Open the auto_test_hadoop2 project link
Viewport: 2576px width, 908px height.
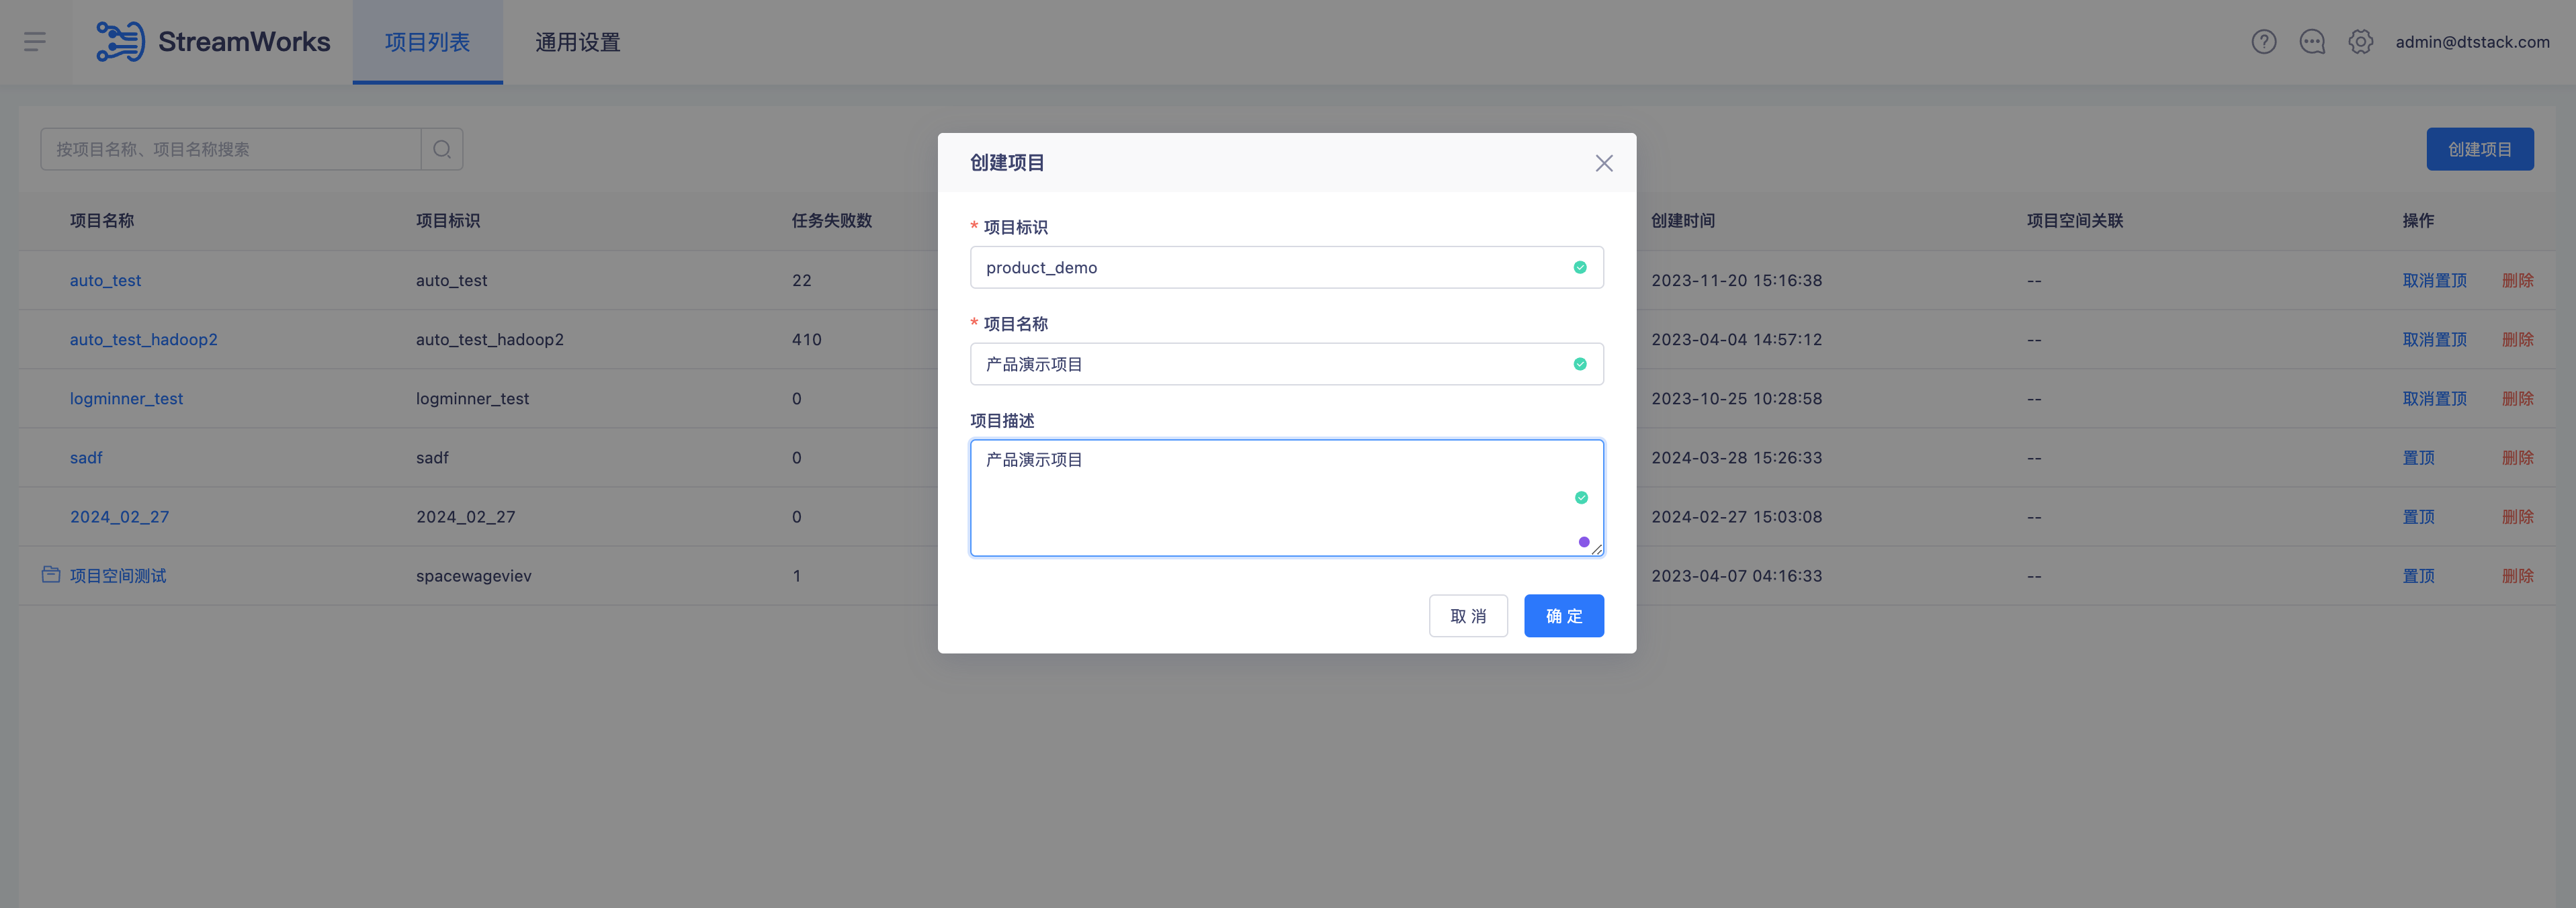(143, 339)
